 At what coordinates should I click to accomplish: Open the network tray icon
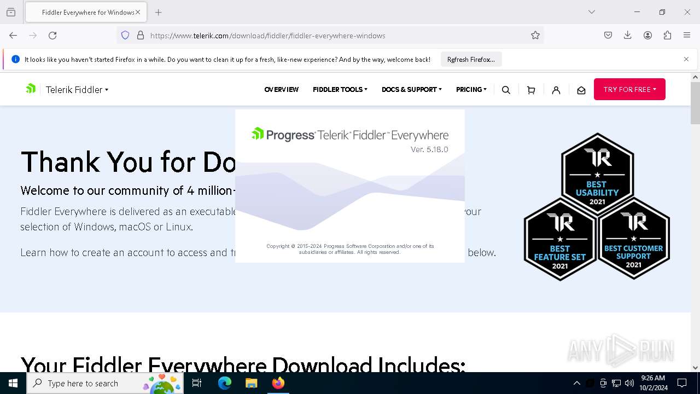pos(616,383)
